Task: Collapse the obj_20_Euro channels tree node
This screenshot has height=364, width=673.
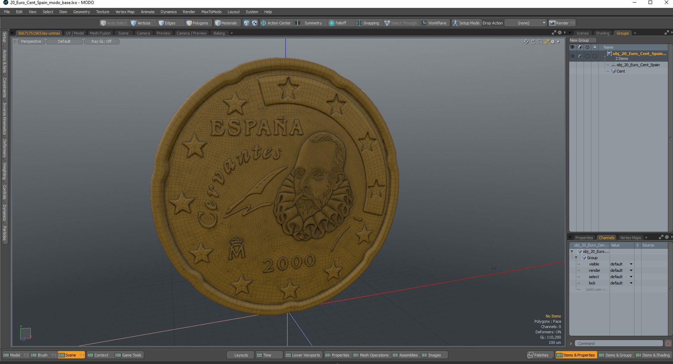Action: click(x=572, y=251)
